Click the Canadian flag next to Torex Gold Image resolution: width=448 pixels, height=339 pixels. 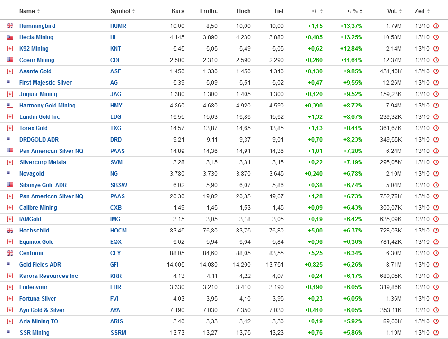click(10, 128)
